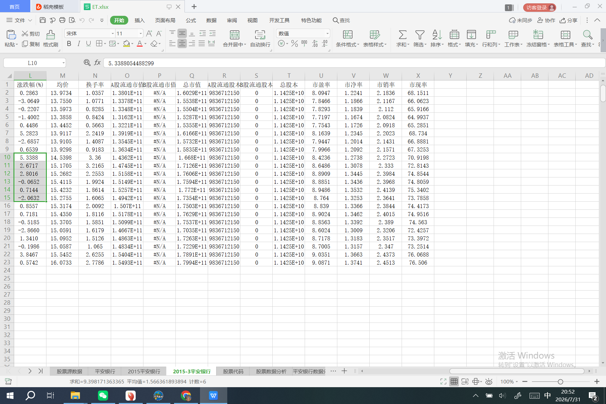
Task: Expand the 文件 file menu
Action: (19, 20)
